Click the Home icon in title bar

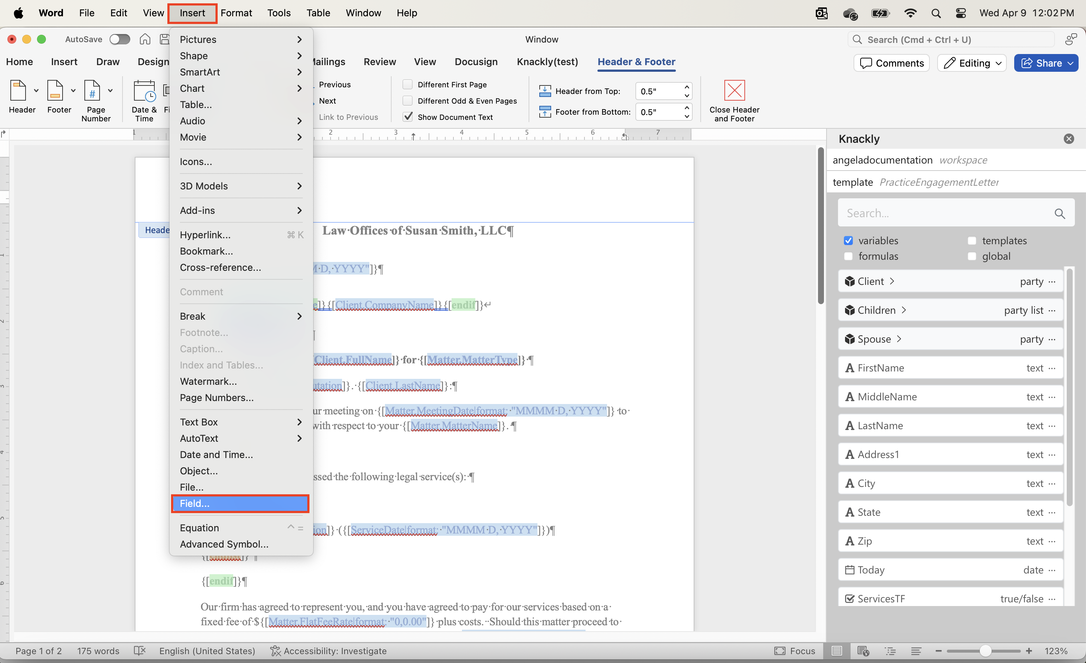[x=145, y=39]
